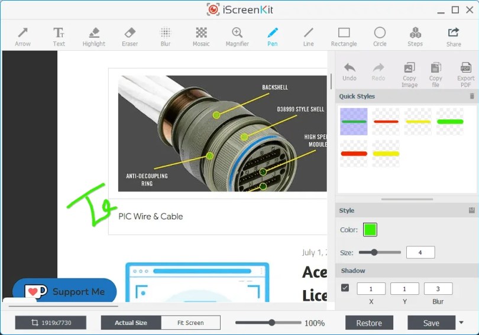Pick the thin yellow line quick style
This screenshot has height=335, width=479.
pos(418,122)
